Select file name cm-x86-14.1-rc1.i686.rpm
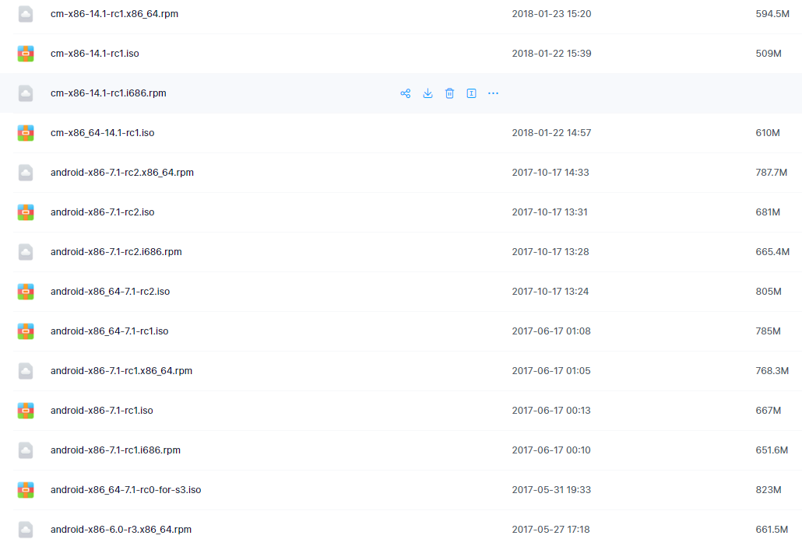 108,93
